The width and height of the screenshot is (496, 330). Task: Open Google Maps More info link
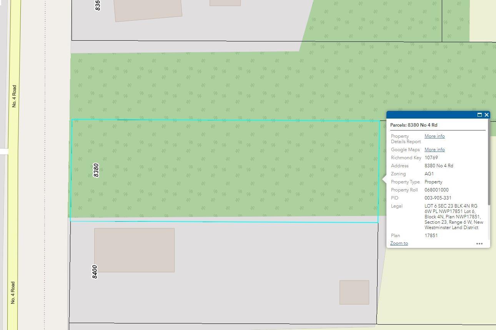(x=434, y=150)
